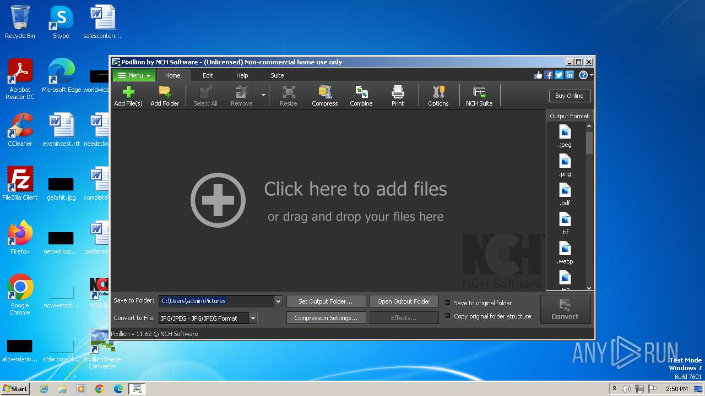
Task: Click the Output Format scroll up arrow
Action: (589, 126)
